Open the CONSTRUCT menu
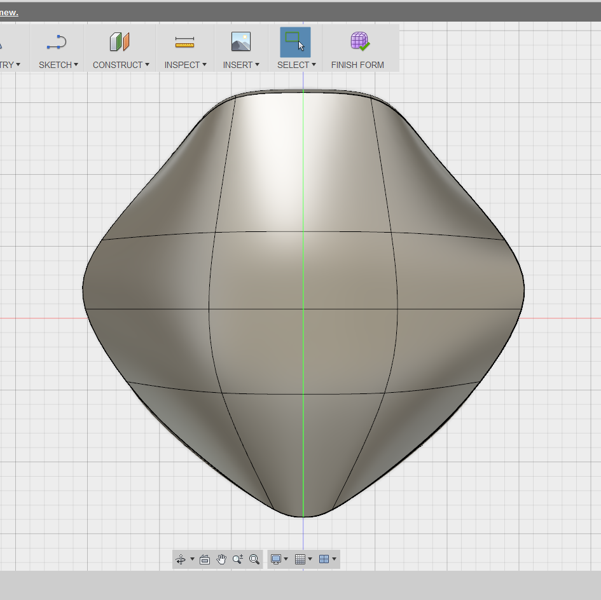This screenshot has height=600, width=601. coord(121,65)
